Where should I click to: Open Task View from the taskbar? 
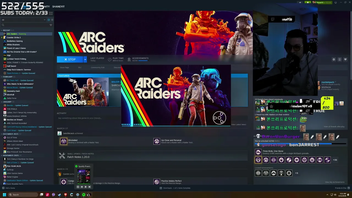click(x=41, y=195)
